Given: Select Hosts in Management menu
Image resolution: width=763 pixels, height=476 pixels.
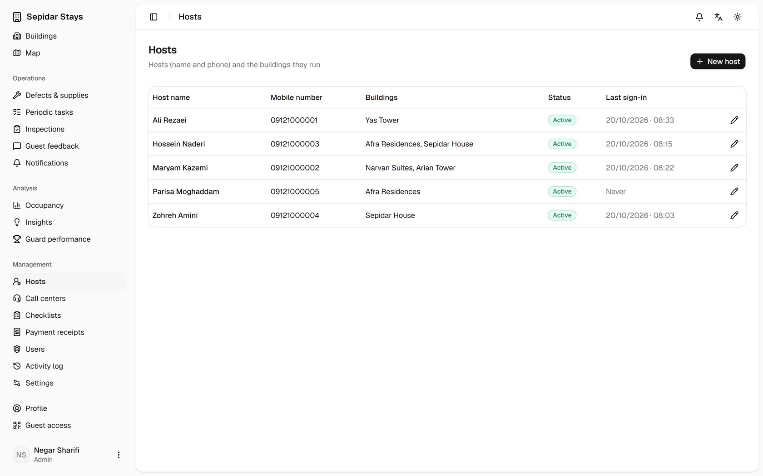Looking at the screenshot, I should point(67,282).
